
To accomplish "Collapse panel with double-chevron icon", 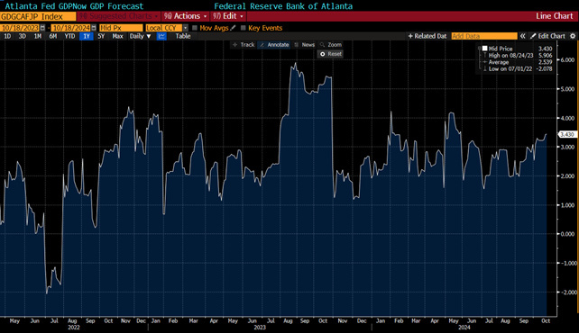I will coord(522,36).
